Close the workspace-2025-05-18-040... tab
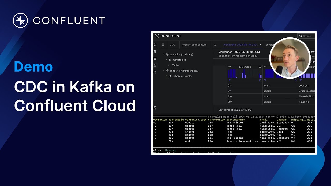Viewport: 331px width, 186px height. (260, 45)
